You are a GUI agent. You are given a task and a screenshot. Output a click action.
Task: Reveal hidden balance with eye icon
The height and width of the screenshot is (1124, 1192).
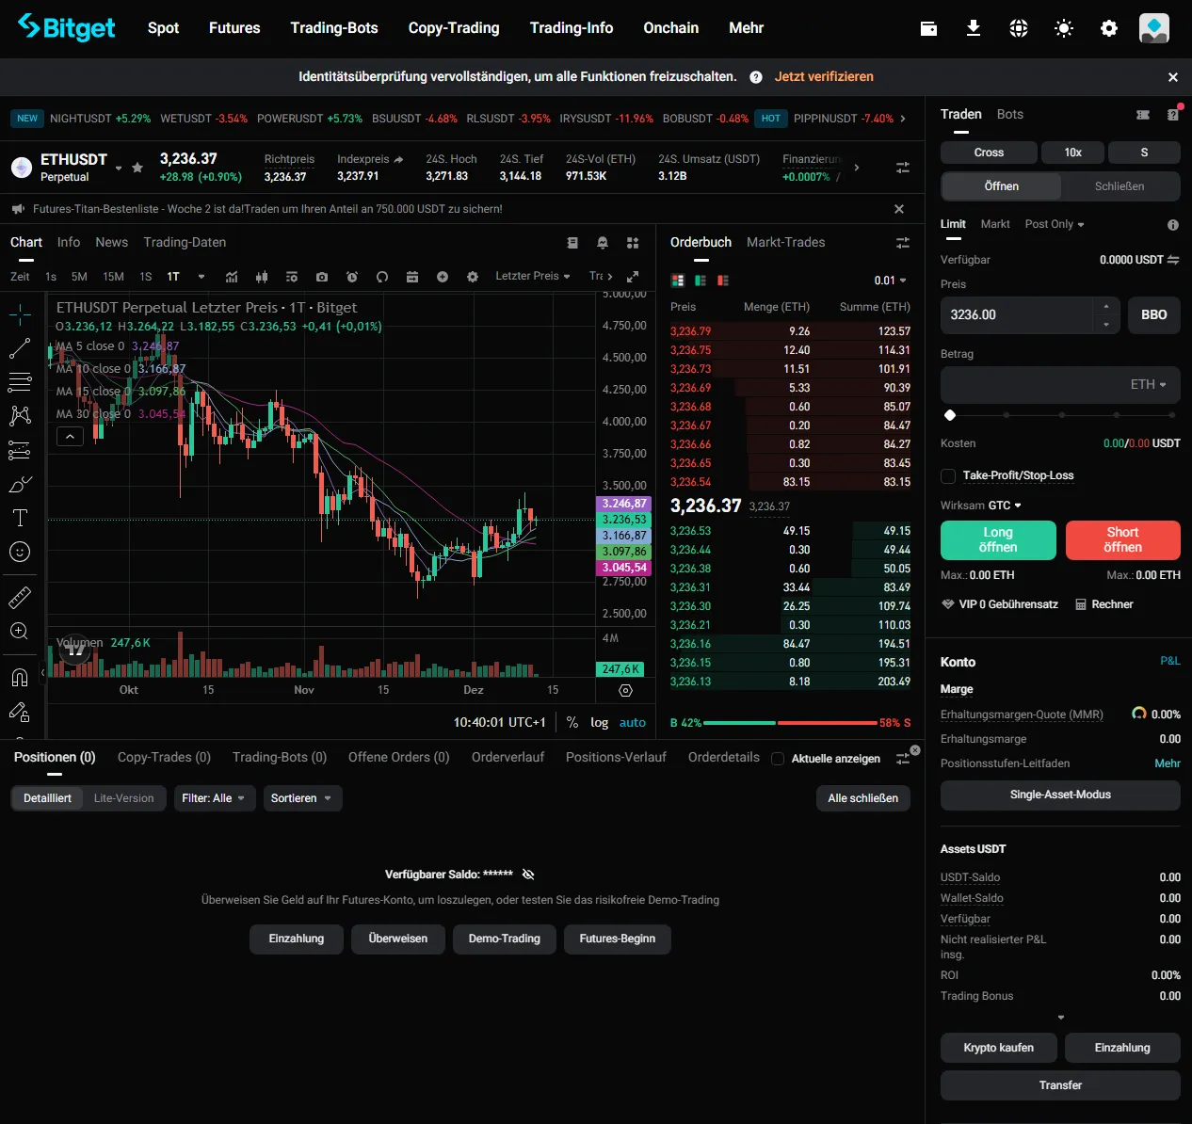pyautogui.click(x=528, y=875)
